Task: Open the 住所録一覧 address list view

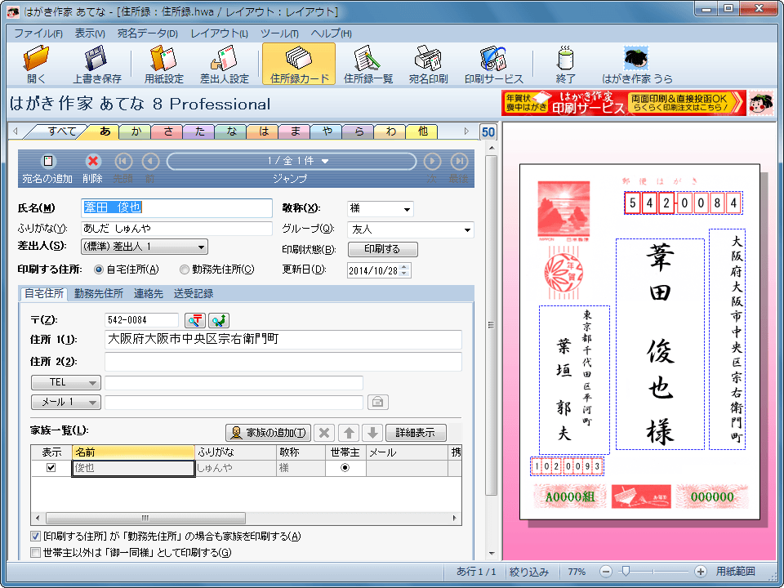Action: pyautogui.click(x=367, y=60)
